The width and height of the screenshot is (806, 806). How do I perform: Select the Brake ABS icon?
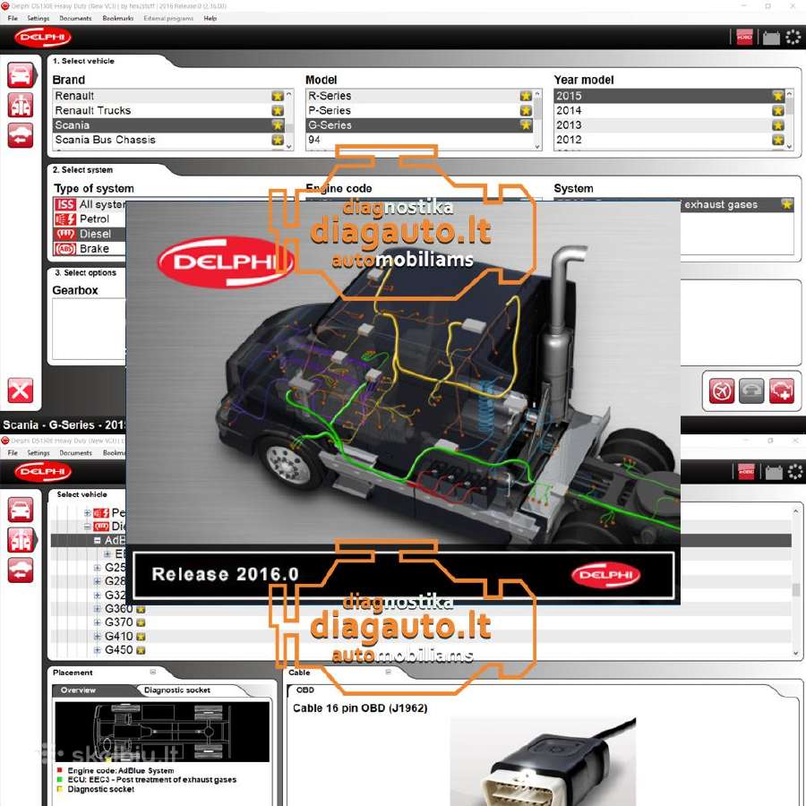click(x=65, y=249)
